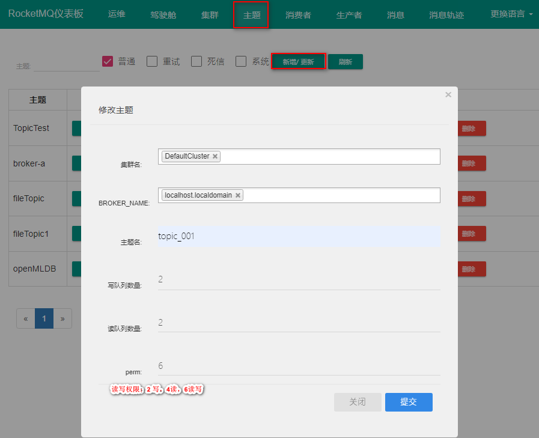Remove the localhost.localdomain broker tag

(x=238, y=195)
